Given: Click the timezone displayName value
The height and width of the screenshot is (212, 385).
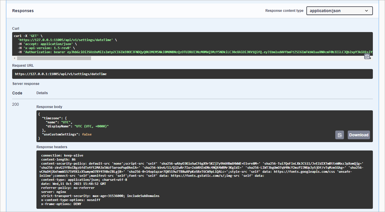Looking at the screenshot, I should point(92,126).
